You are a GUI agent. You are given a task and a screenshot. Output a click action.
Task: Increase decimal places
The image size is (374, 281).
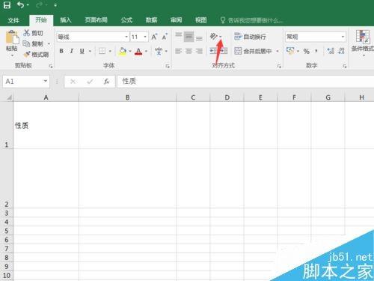(331, 51)
